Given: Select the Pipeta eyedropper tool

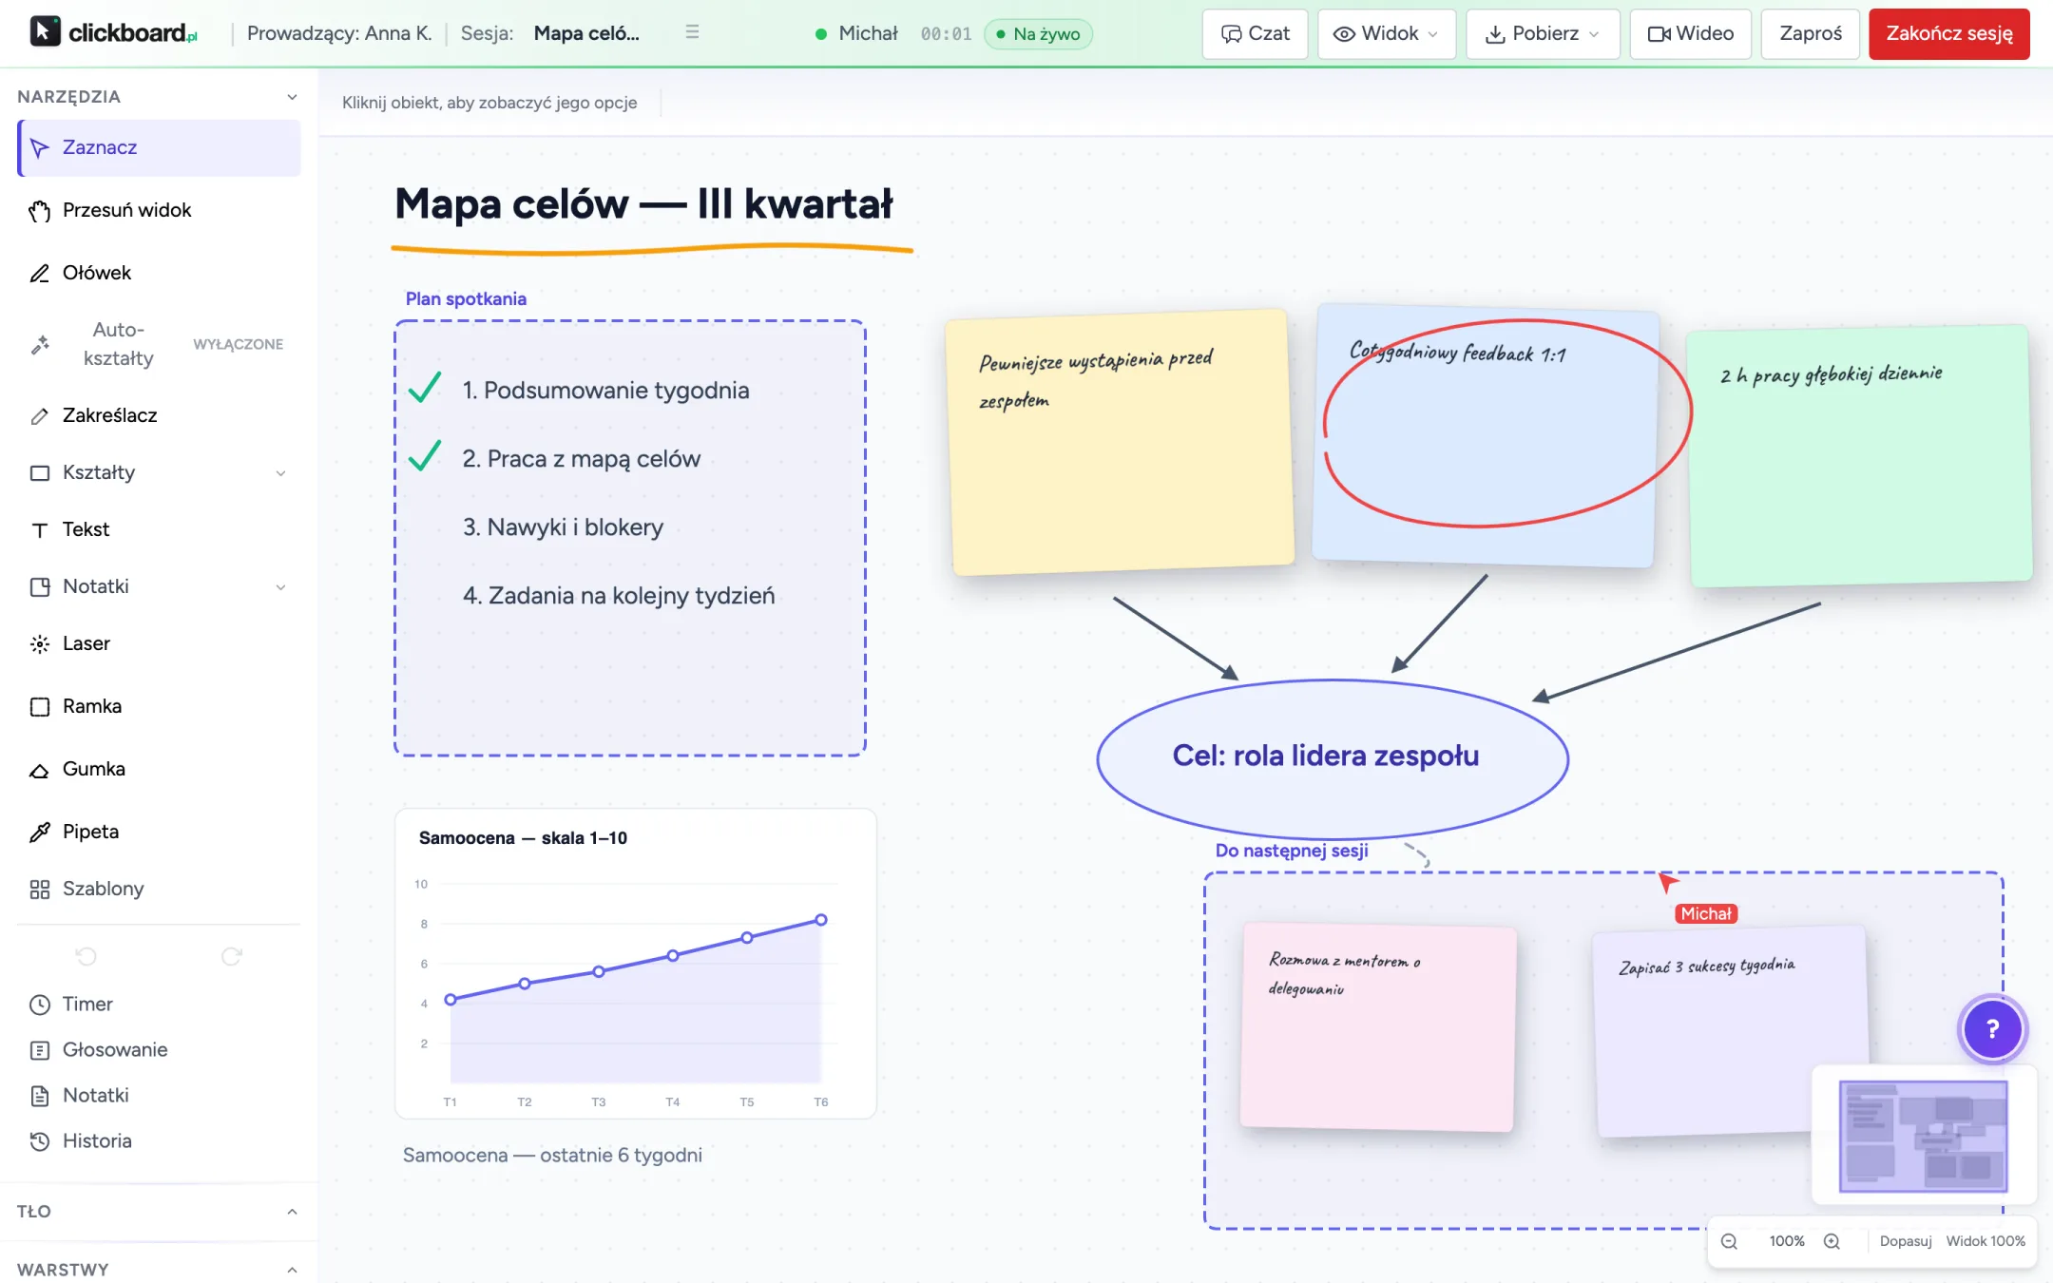Looking at the screenshot, I should click(x=159, y=832).
